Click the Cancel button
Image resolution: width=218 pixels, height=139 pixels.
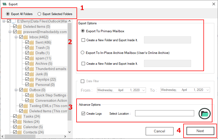click(159, 131)
